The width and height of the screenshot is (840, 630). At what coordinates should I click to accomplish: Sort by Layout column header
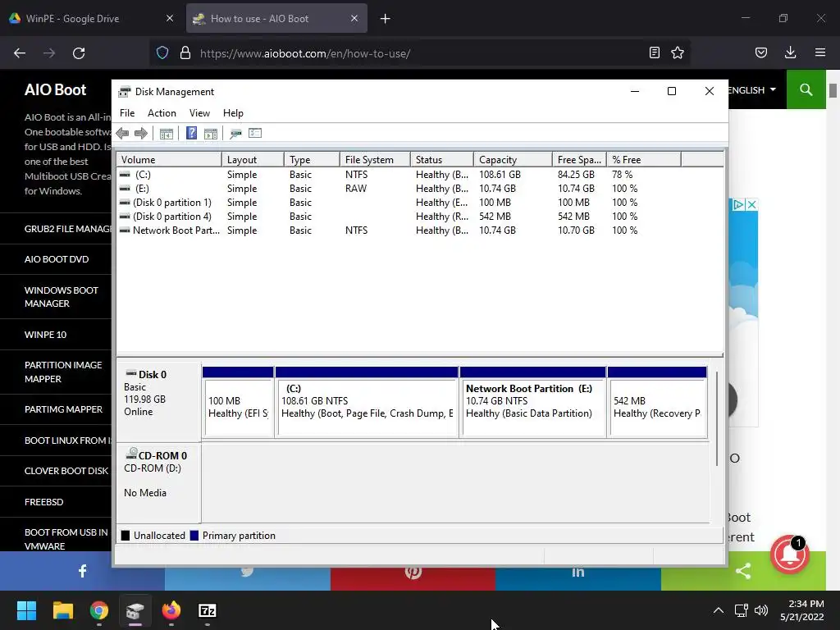(253, 160)
